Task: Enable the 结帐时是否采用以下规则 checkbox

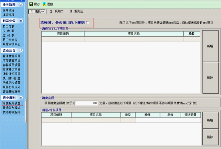Action: (87, 23)
